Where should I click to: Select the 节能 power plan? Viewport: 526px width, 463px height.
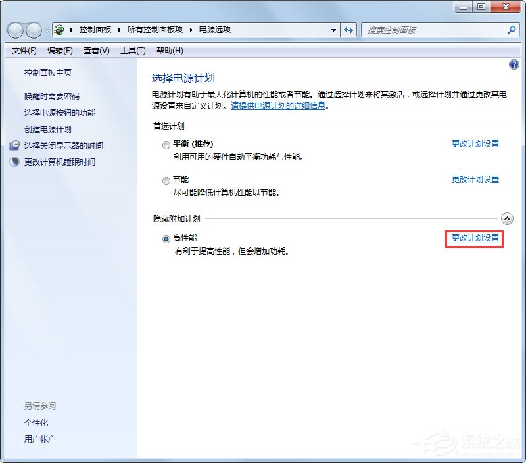(166, 180)
